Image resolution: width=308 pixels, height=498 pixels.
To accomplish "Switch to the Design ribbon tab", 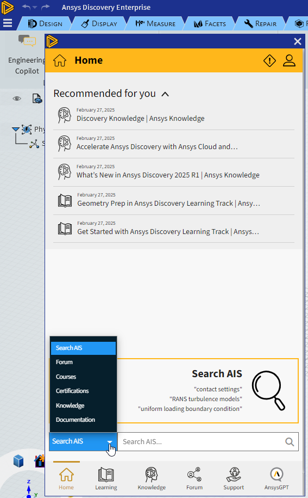I will [x=45, y=23].
